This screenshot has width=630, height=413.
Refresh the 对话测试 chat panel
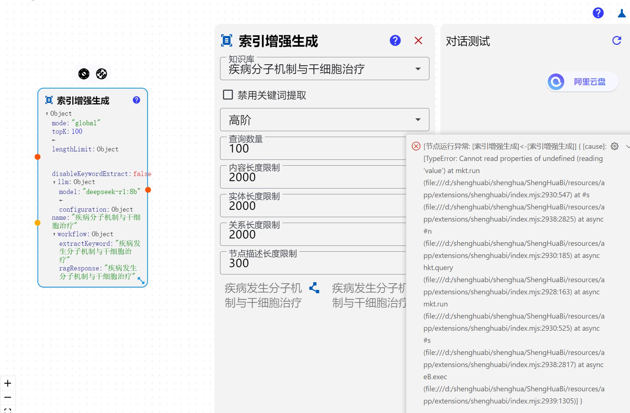pyautogui.click(x=616, y=40)
